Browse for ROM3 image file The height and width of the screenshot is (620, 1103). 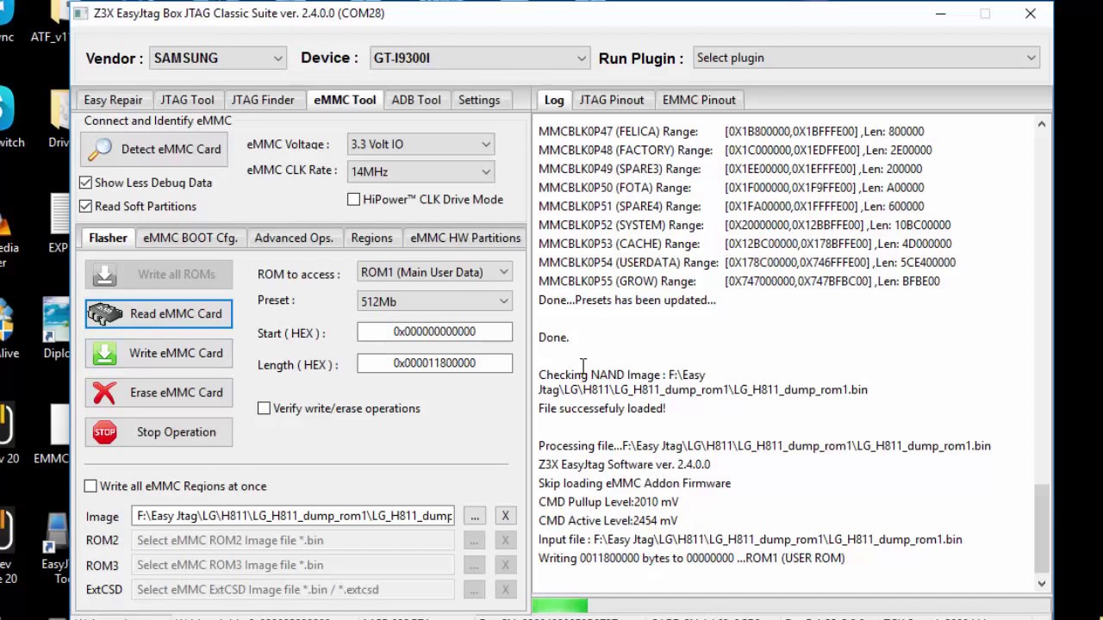[x=475, y=565]
